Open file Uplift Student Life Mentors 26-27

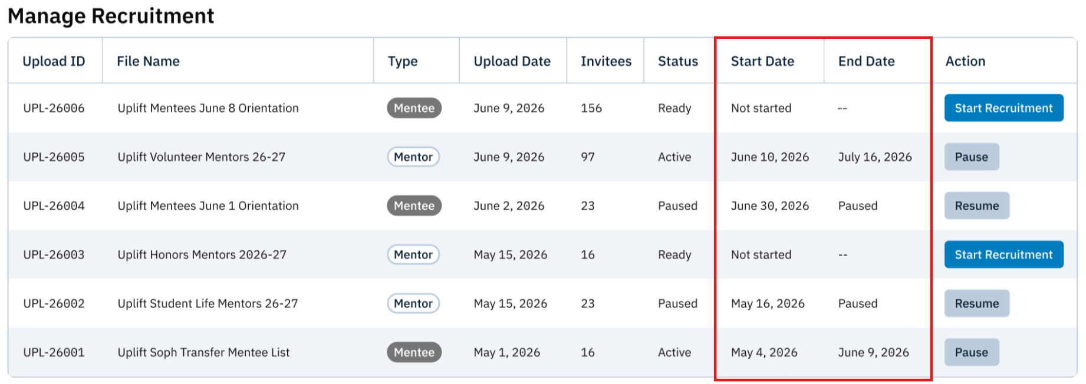point(208,303)
